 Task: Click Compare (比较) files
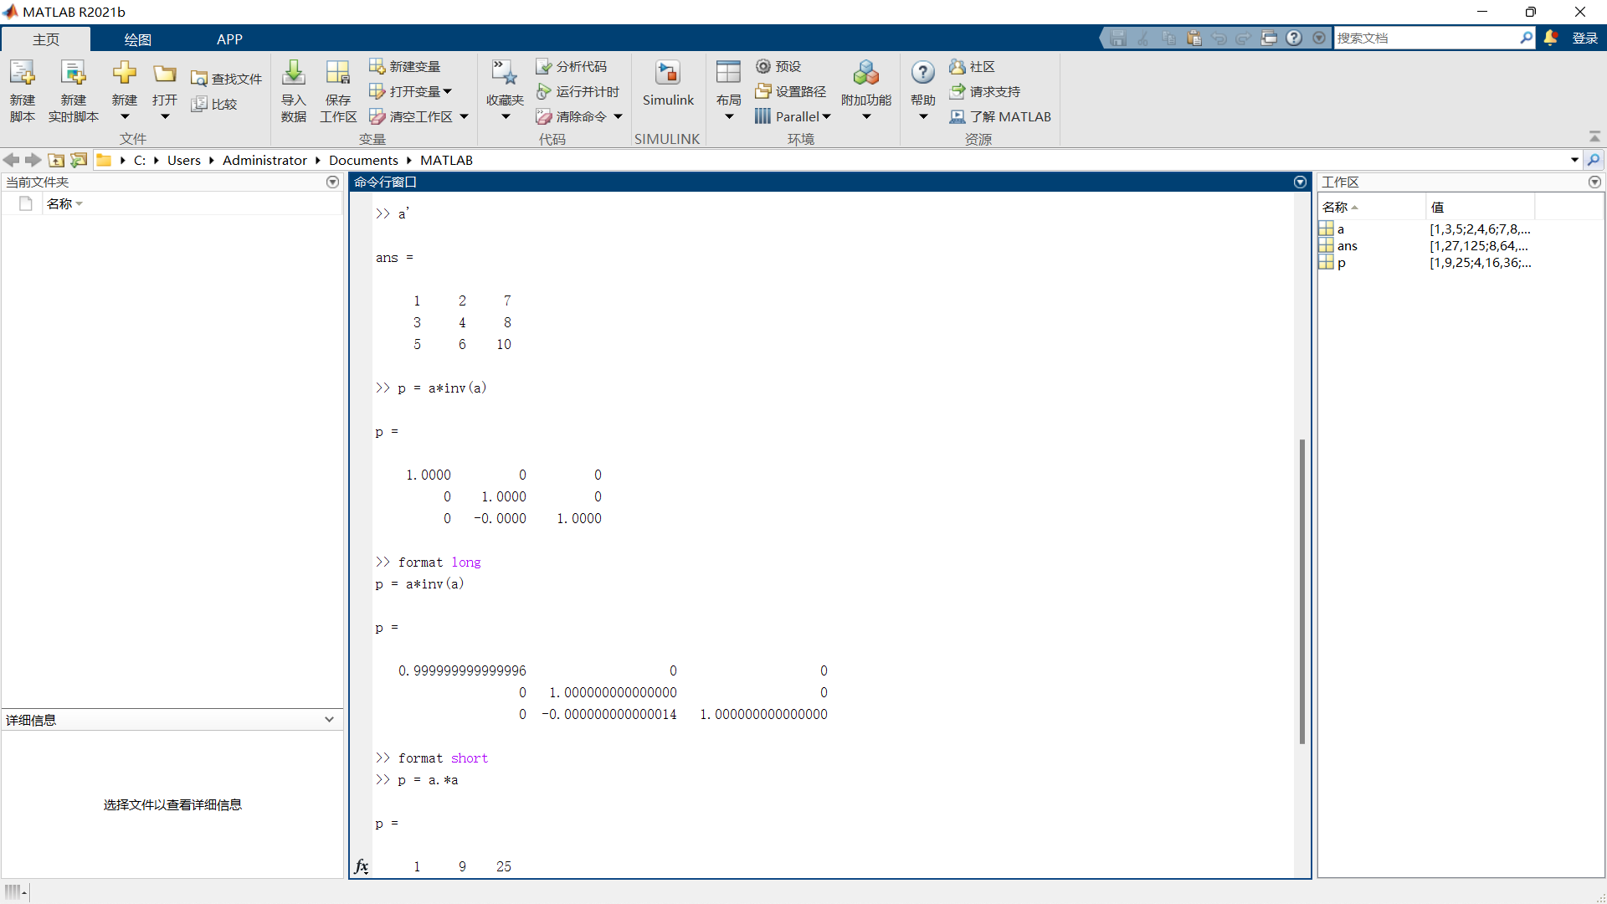tap(214, 104)
